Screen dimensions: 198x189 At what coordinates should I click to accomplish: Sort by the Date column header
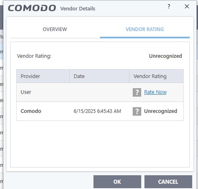tap(99, 76)
